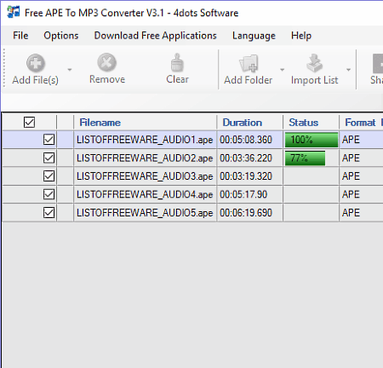The image size is (383, 368).
Task: Open the Options menu
Action: pos(61,36)
